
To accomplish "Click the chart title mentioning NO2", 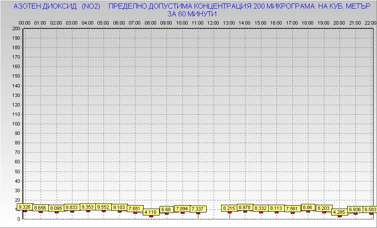I will tap(192, 10).
